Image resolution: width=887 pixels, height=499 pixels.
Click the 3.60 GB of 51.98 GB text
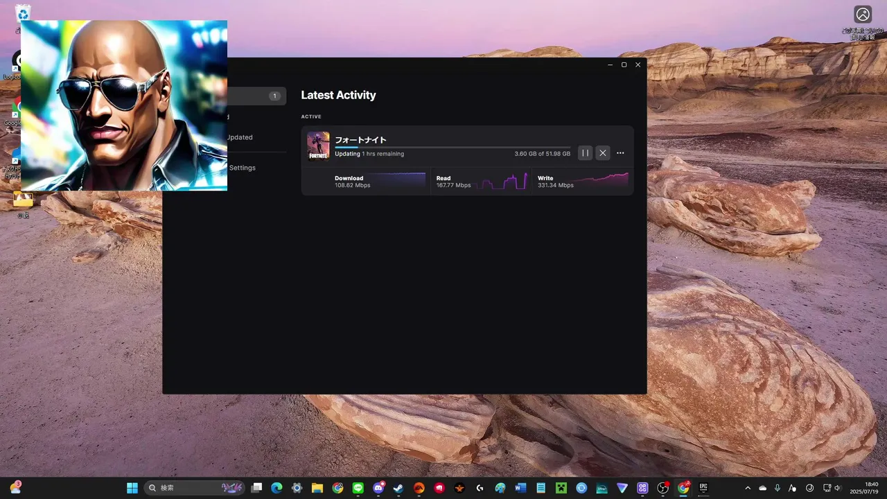pyautogui.click(x=542, y=154)
